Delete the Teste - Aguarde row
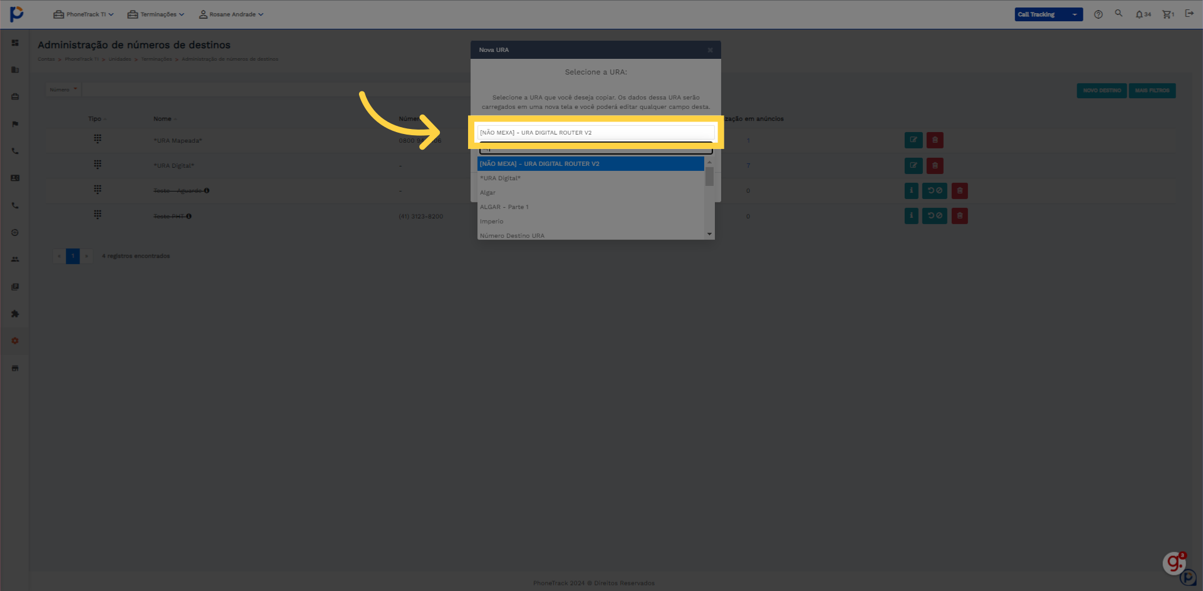 tap(960, 190)
